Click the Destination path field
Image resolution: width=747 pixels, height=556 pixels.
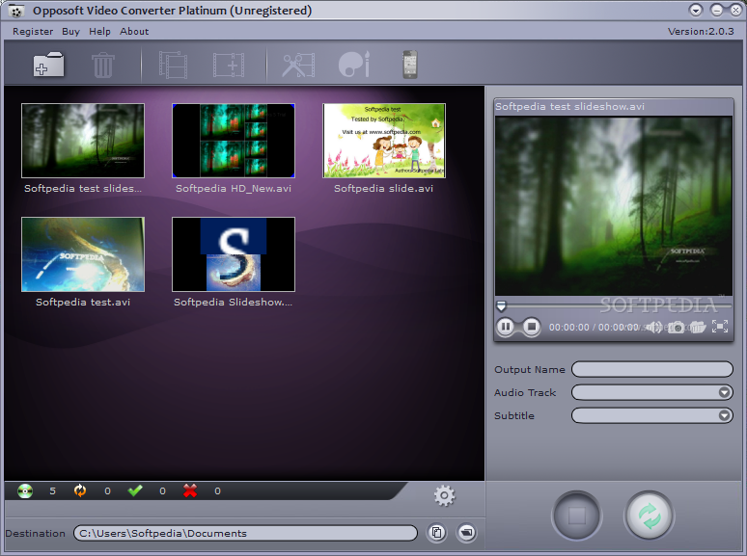246,533
